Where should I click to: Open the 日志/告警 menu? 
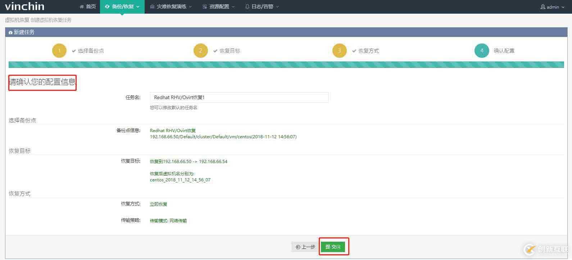262,6
